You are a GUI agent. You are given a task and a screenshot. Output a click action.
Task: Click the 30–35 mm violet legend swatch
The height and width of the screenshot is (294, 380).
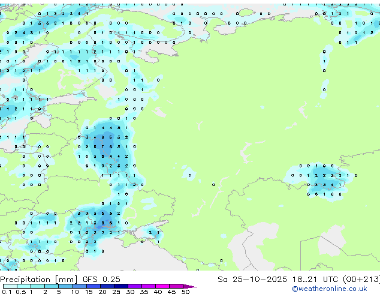tap(134, 286)
